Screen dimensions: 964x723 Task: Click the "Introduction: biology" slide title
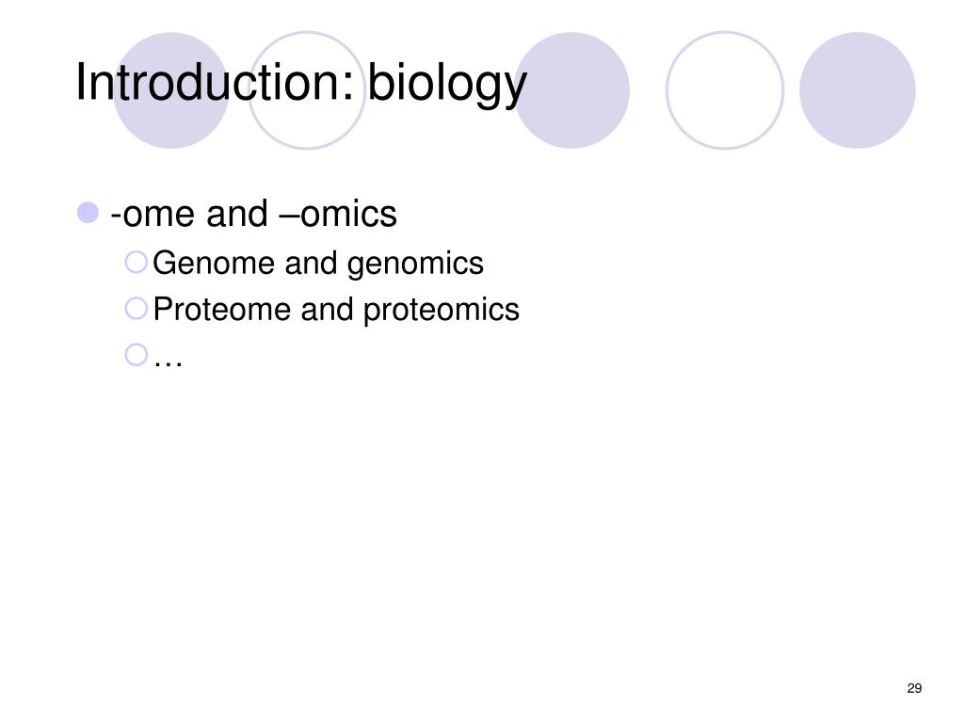coord(301,84)
